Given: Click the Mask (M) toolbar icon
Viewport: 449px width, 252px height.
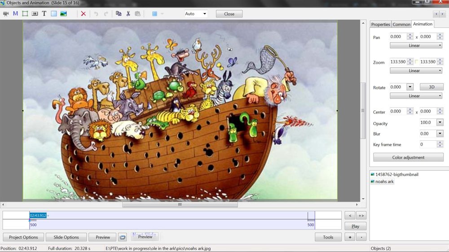Looking at the screenshot, I should 15,13.
